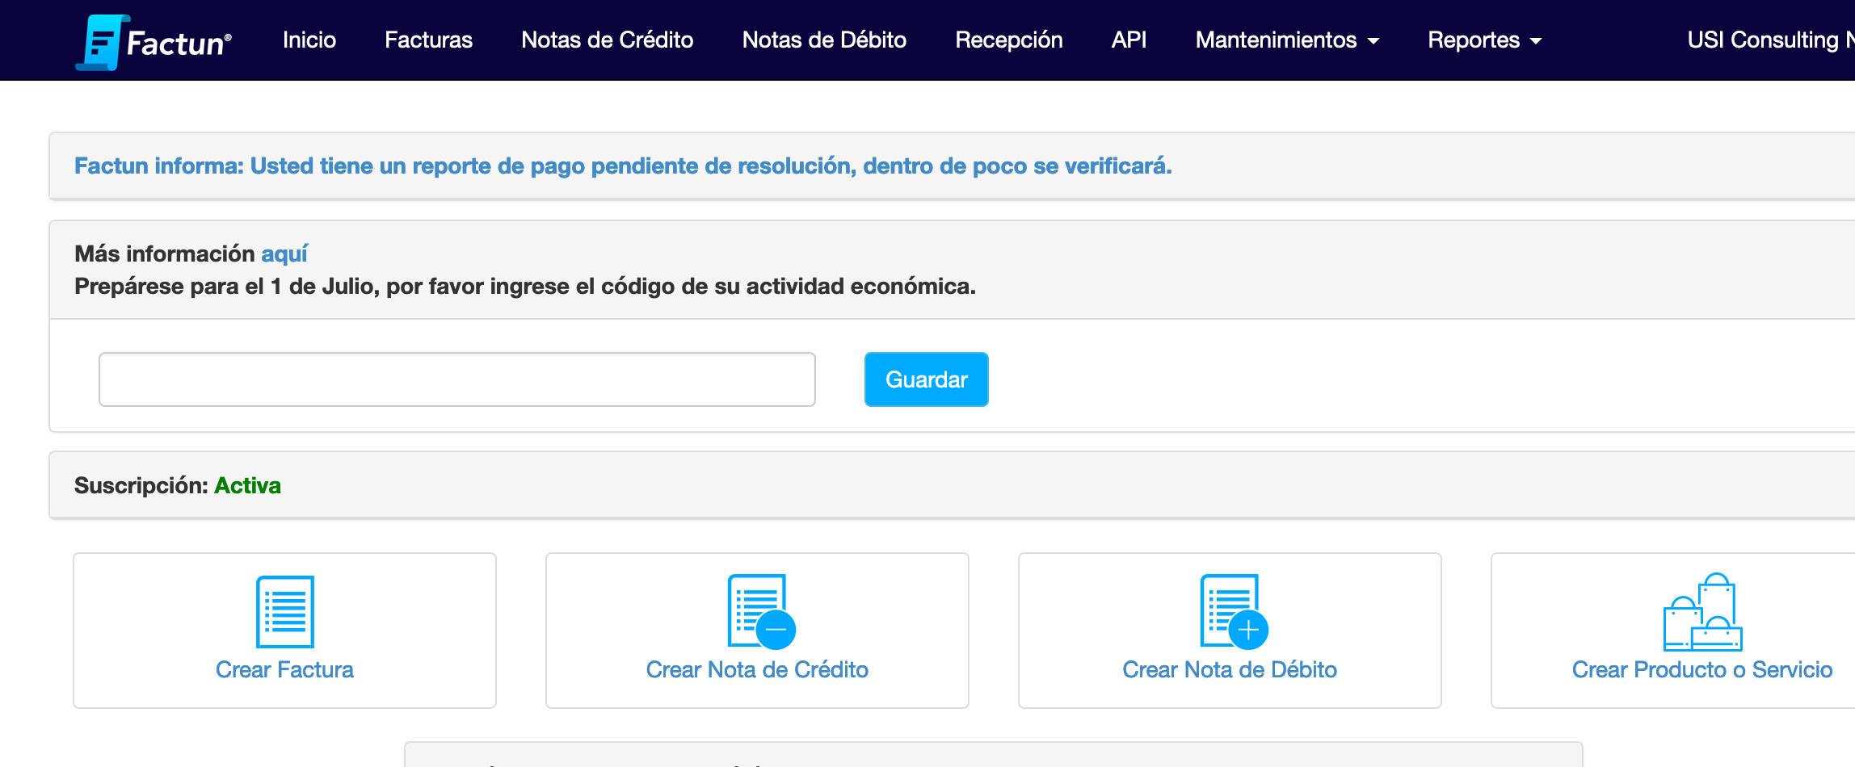
Task: Open the API menu item
Action: coord(1129,40)
